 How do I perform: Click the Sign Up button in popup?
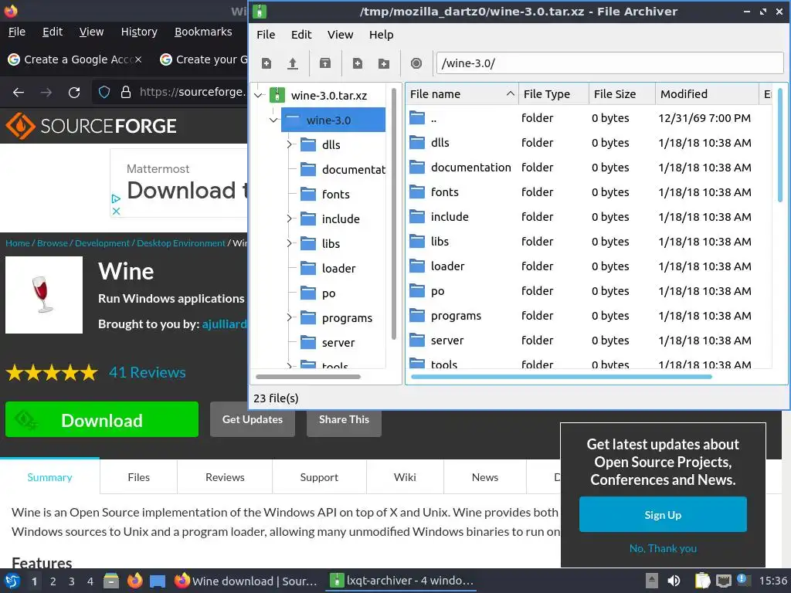tap(663, 514)
